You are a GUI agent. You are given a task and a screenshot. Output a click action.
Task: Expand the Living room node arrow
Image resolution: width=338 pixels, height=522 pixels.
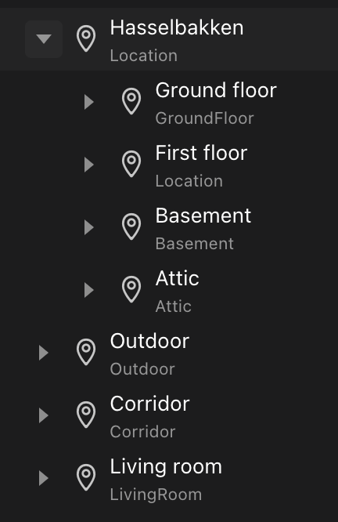coord(44,478)
